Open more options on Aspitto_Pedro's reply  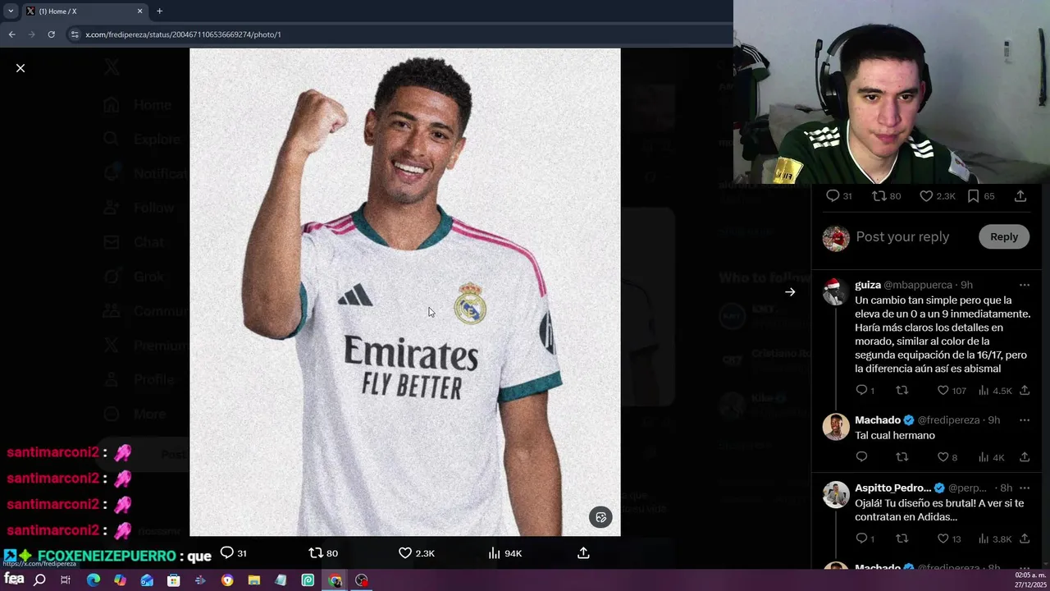pos(1024,488)
